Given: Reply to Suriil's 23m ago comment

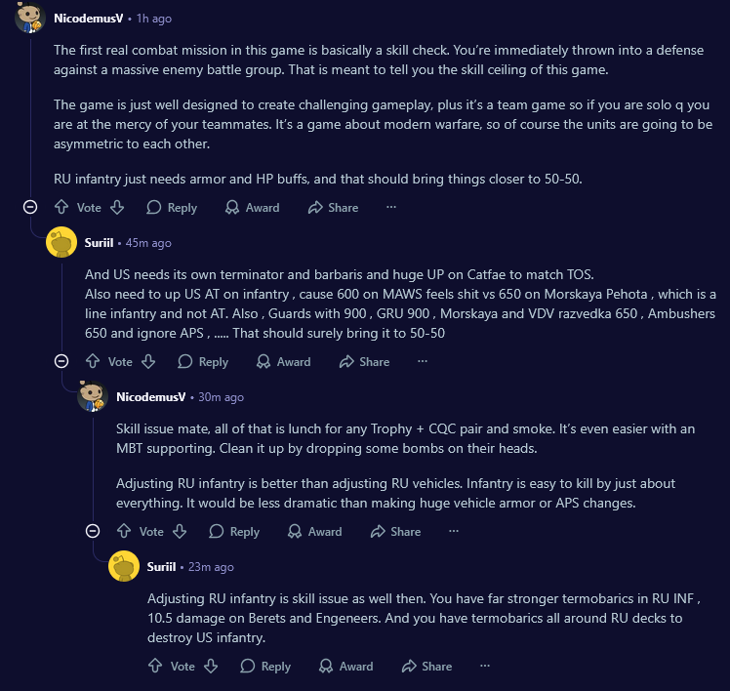Looking at the screenshot, I should (x=265, y=666).
